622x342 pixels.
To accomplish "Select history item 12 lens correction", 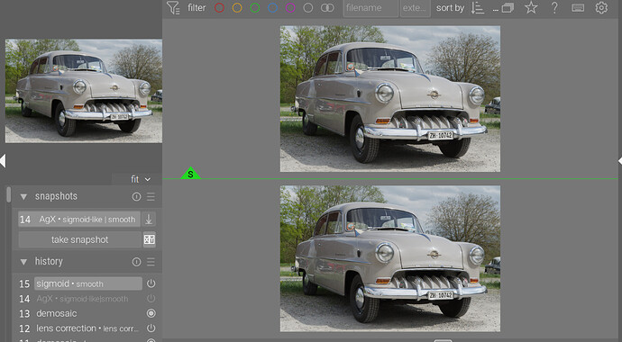I will (x=87, y=328).
